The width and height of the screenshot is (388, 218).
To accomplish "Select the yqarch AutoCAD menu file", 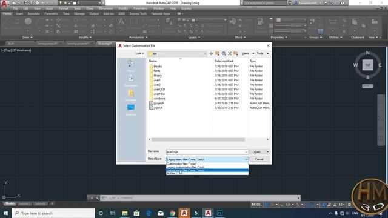I will click(x=156, y=108).
